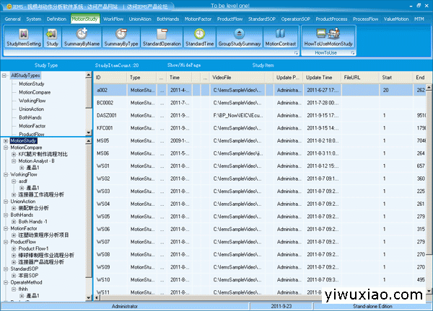Open the StandardSOP tab

tap(262, 19)
